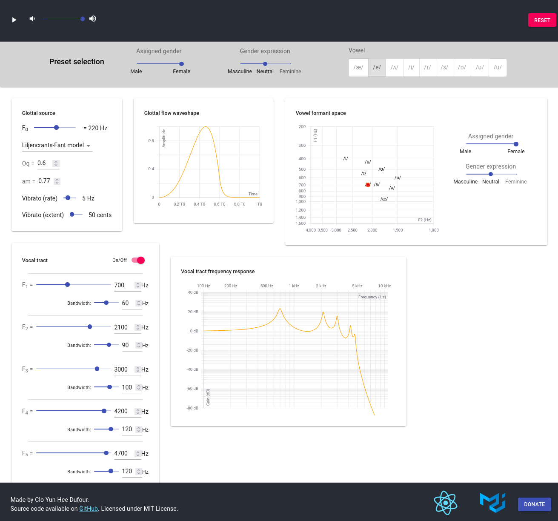
Task: Select the /i/ vowel preset
Action: click(x=411, y=67)
